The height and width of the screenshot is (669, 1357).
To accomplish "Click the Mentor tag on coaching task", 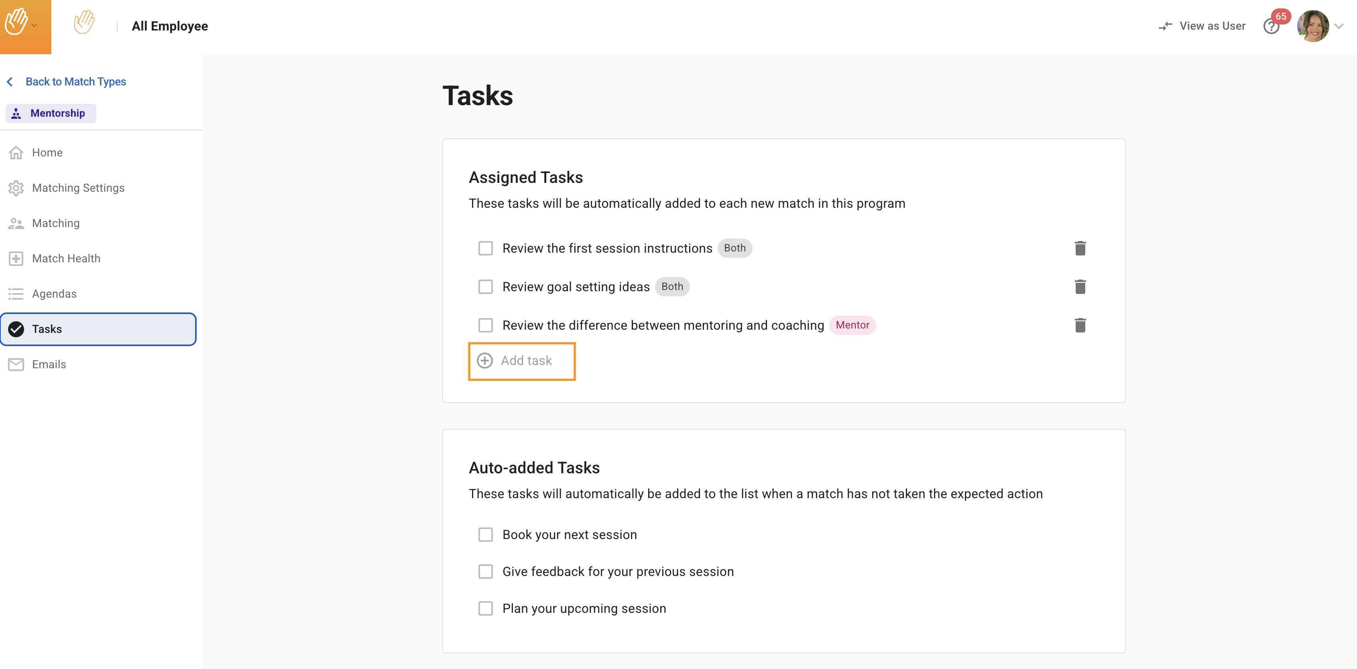I will coord(852,325).
